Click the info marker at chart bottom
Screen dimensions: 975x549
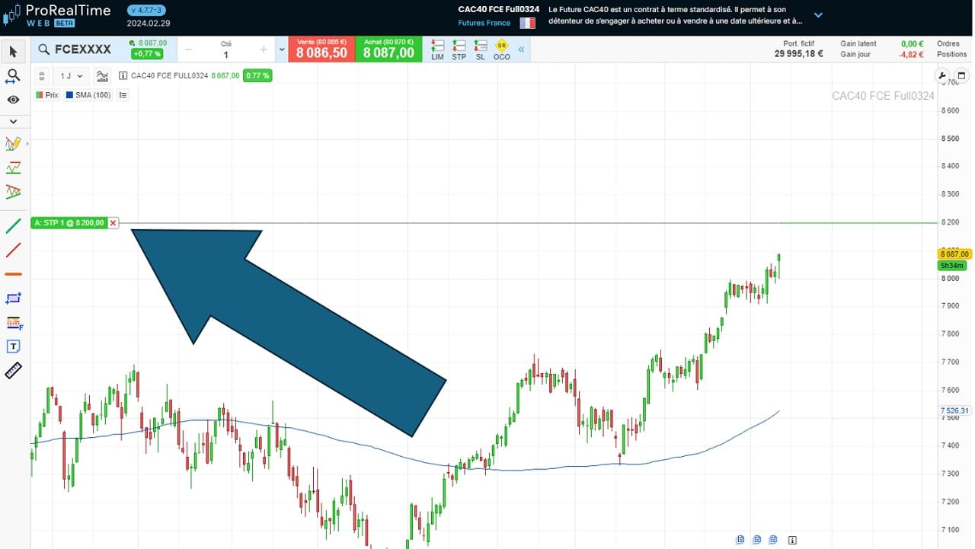792,540
